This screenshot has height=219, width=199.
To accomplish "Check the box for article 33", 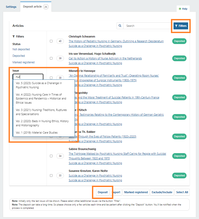I will (x=51, y=176).
